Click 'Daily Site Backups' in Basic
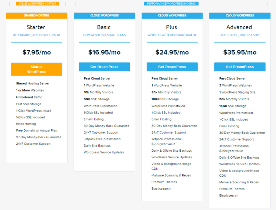The width and height of the screenshot is (276, 210). click(97, 146)
